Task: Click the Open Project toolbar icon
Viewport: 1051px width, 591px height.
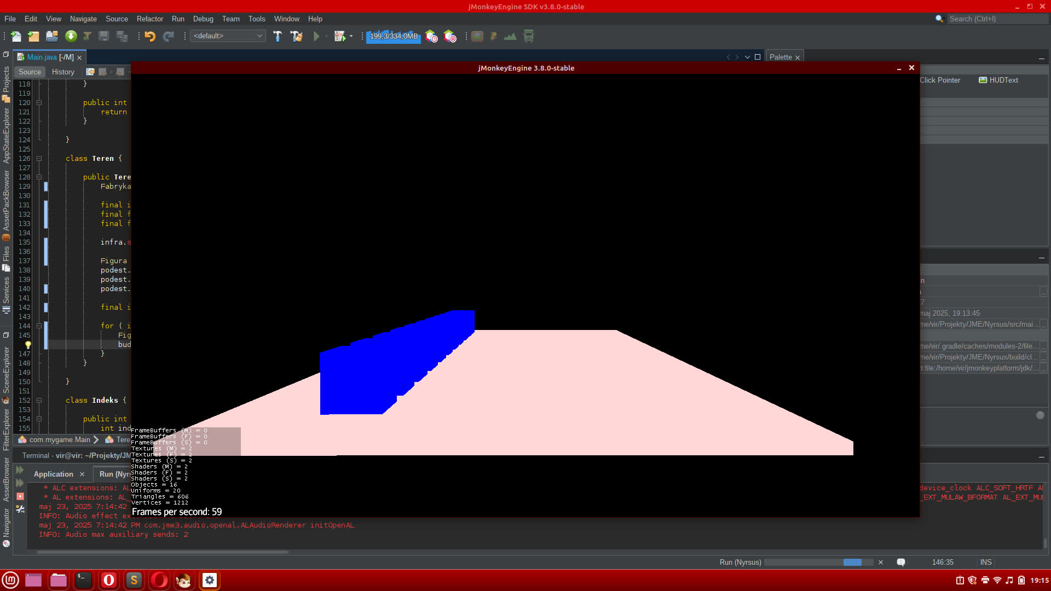Action: (52, 36)
